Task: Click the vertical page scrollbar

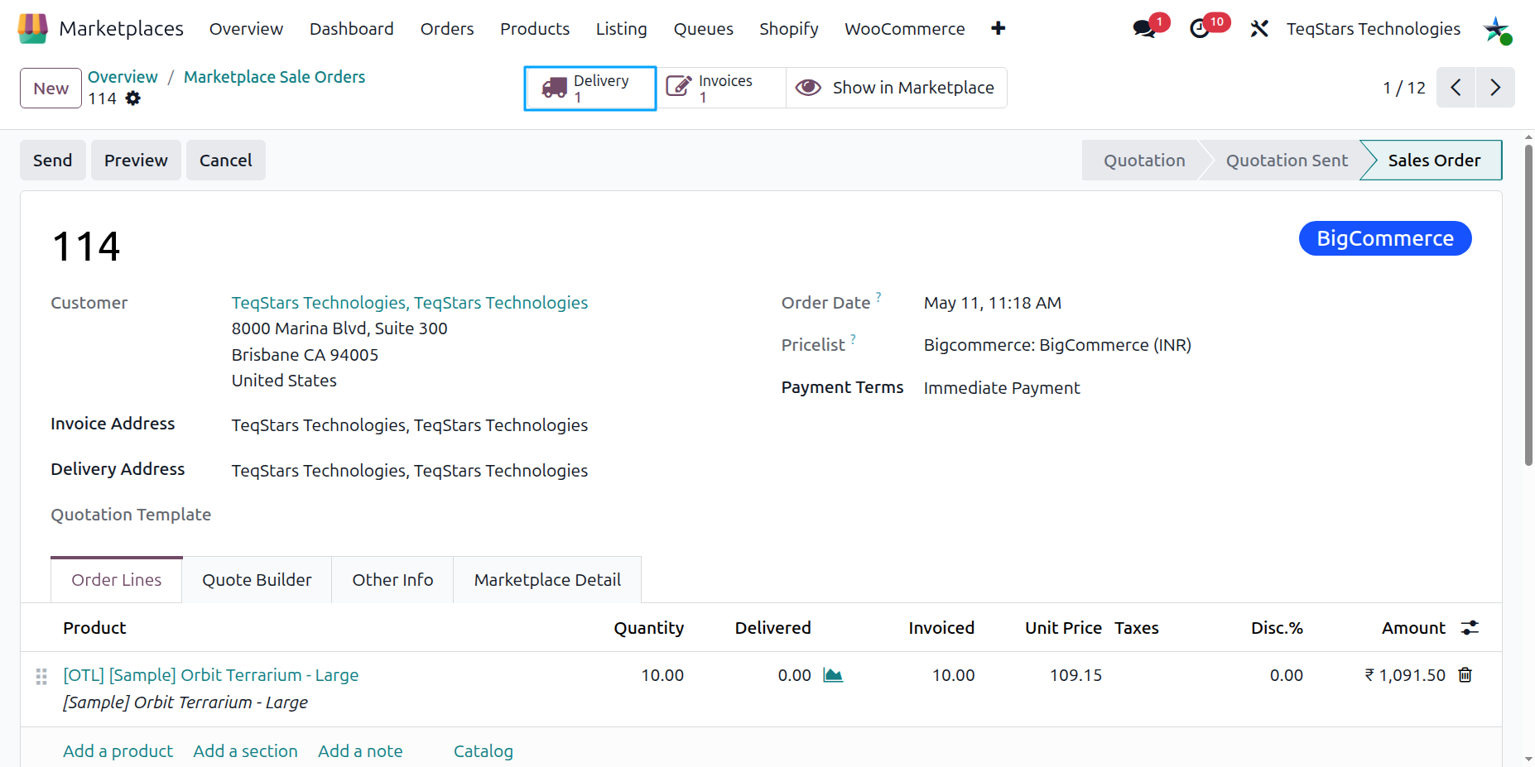Action: click(x=1528, y=306)
